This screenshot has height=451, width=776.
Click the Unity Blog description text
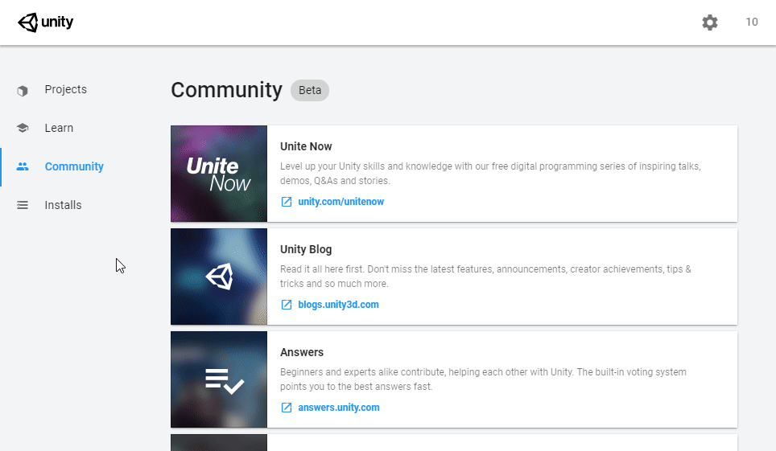click(485, 277)
